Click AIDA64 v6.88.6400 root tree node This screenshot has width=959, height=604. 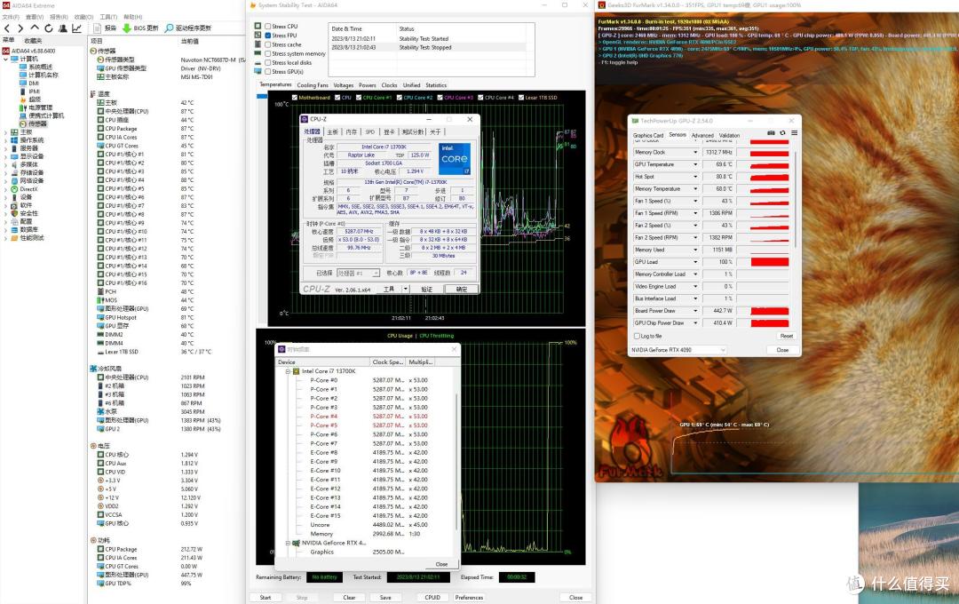click(28, 51)
